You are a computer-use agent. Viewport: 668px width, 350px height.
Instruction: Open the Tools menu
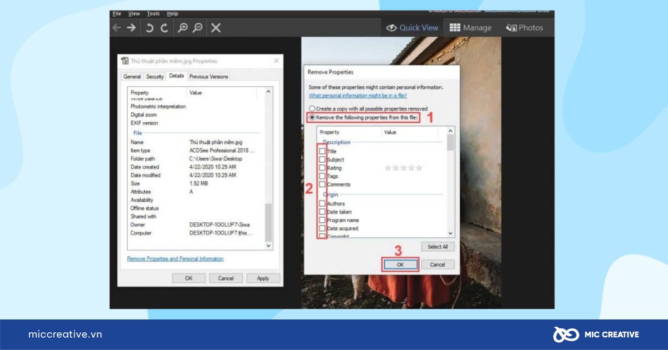tap(153, 13)
